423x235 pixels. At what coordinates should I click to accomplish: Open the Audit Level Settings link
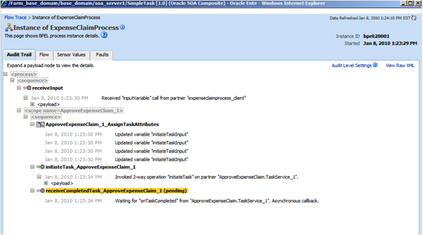(x=351, y=65)
